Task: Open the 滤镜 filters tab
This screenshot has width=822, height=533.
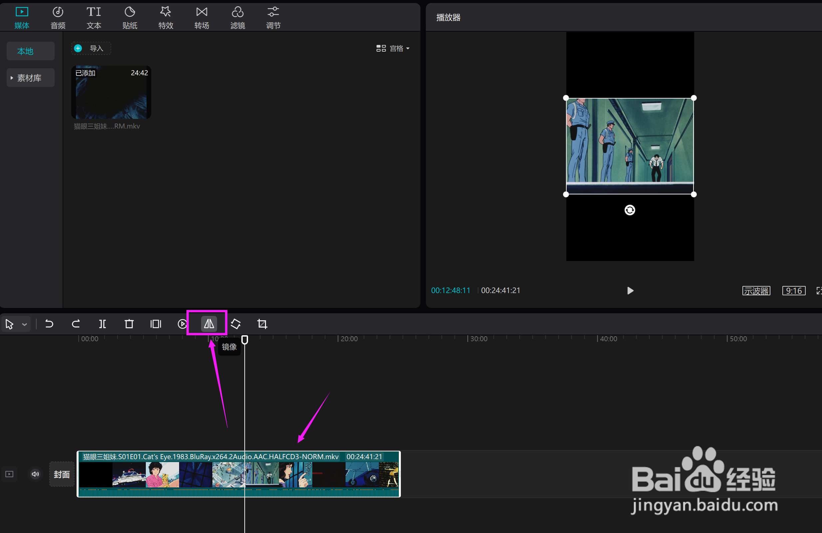Action: pos(237,17)
